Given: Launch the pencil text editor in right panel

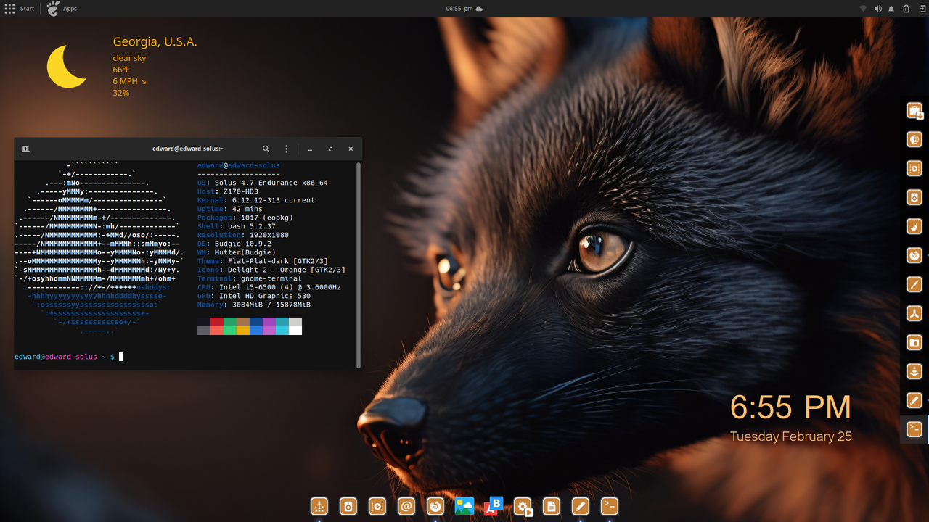Looking at the screenshot, I should click(x=914, y=400).
